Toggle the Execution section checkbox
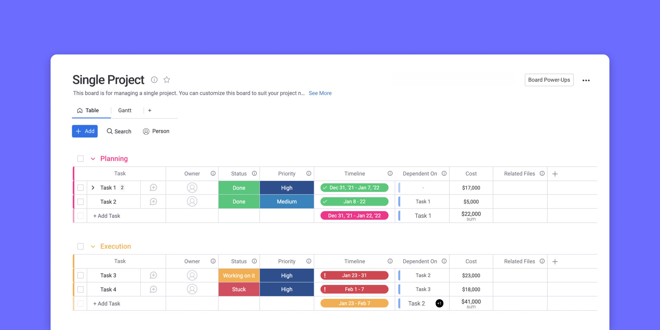660x330 pixels. pos(80,246)
